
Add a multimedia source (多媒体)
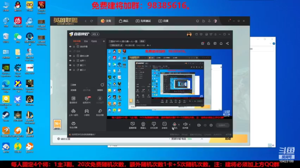(165, 125)
